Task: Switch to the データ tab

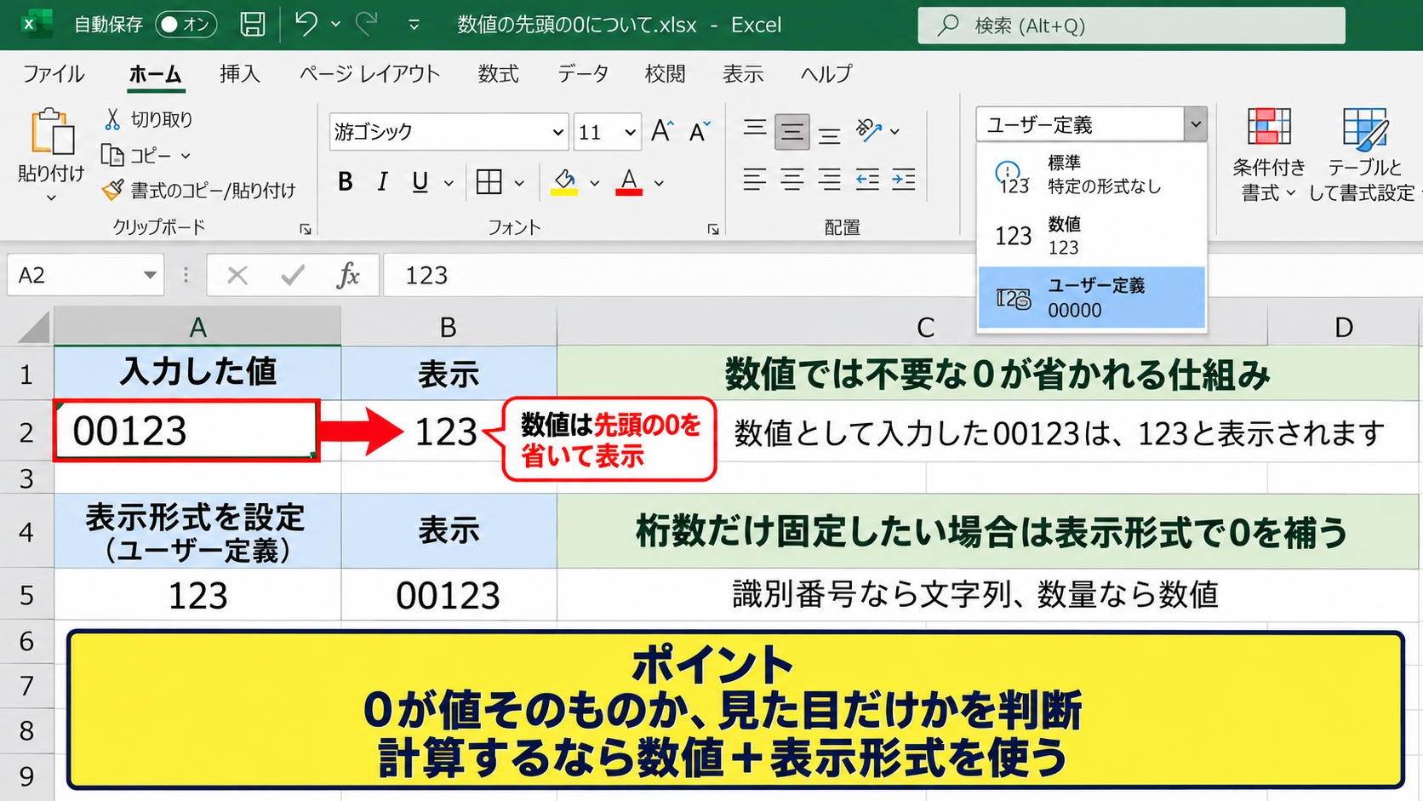Action: 583,74
